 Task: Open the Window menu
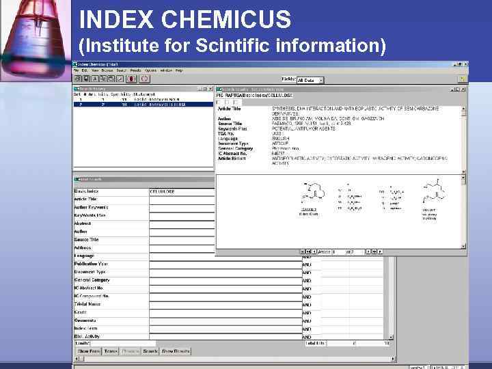click(166, 70)
